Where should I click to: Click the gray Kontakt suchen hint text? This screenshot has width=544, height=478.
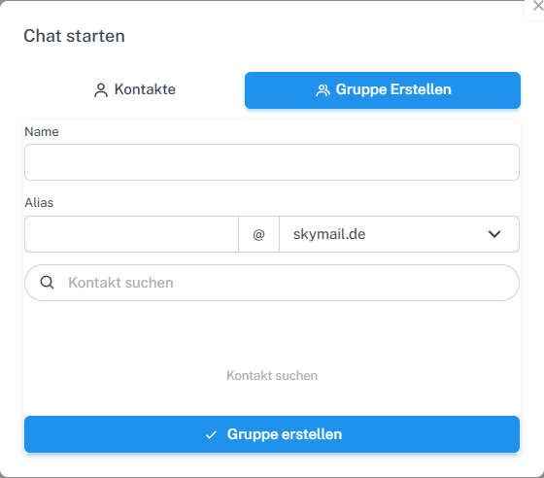272,375
